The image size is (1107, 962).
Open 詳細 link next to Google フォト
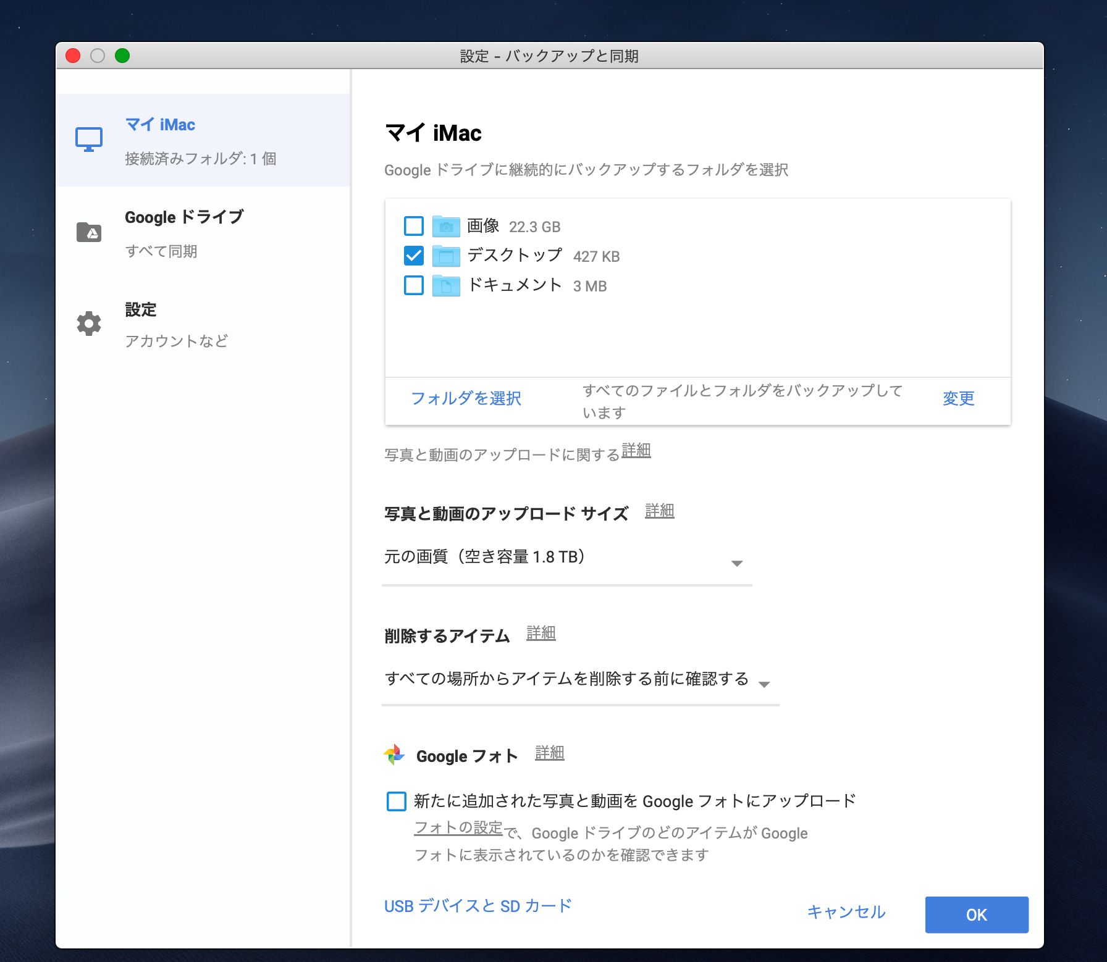[550, 753]
